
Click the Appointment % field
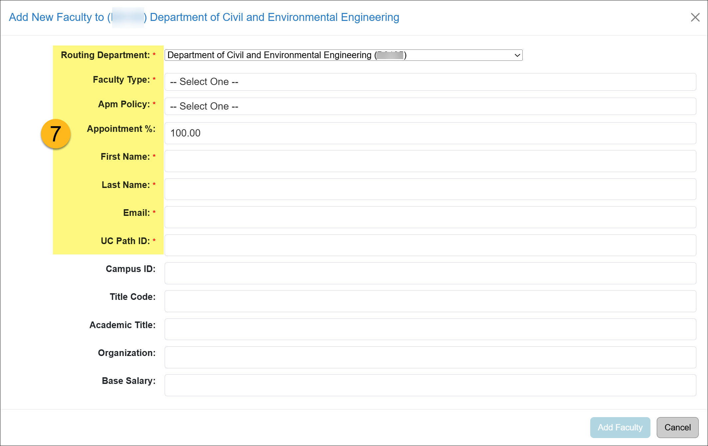430,133
